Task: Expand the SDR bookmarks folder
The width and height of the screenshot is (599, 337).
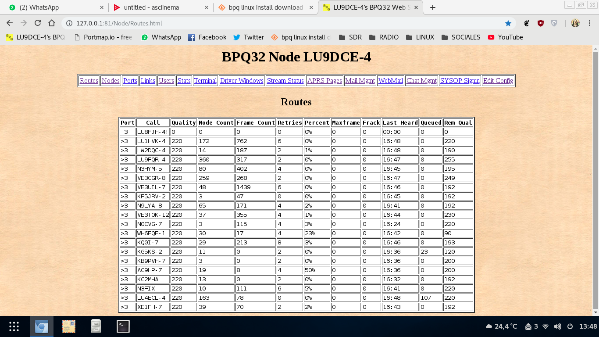Action: click(350, 37)
